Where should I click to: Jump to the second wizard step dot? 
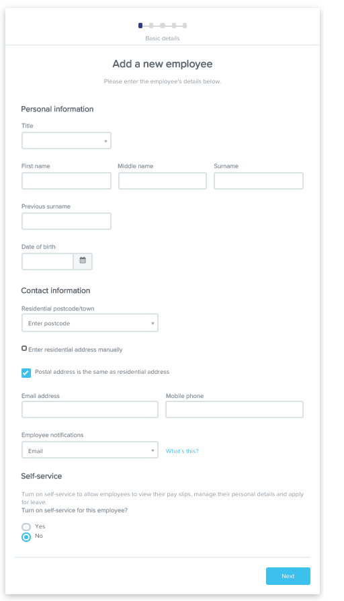point(151,26)
